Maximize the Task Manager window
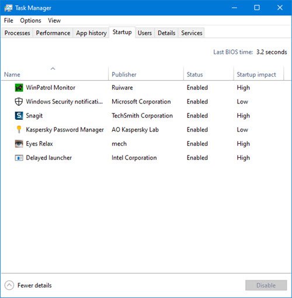This screenshot has height=298, width=292. [257, 8]
